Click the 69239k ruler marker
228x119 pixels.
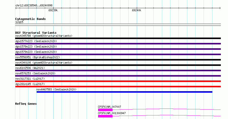tap(53, 10)
